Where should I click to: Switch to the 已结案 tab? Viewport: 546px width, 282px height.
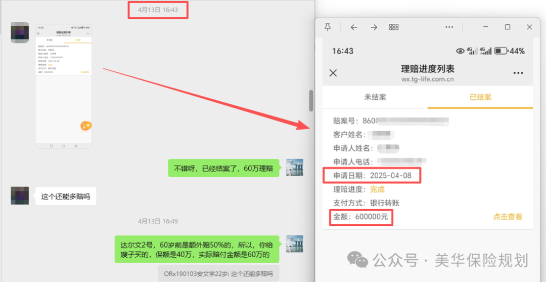point(481,97)
